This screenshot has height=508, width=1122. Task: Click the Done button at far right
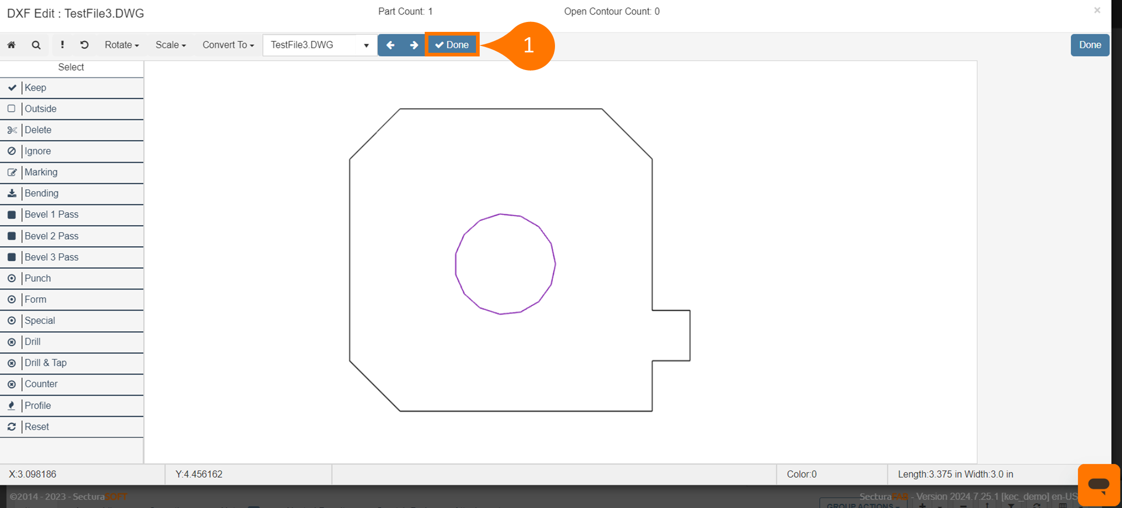click(x=1090, y=45)
